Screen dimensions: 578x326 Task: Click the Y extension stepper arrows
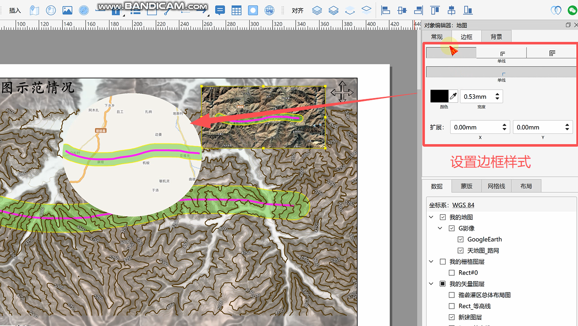click(567, 127)
